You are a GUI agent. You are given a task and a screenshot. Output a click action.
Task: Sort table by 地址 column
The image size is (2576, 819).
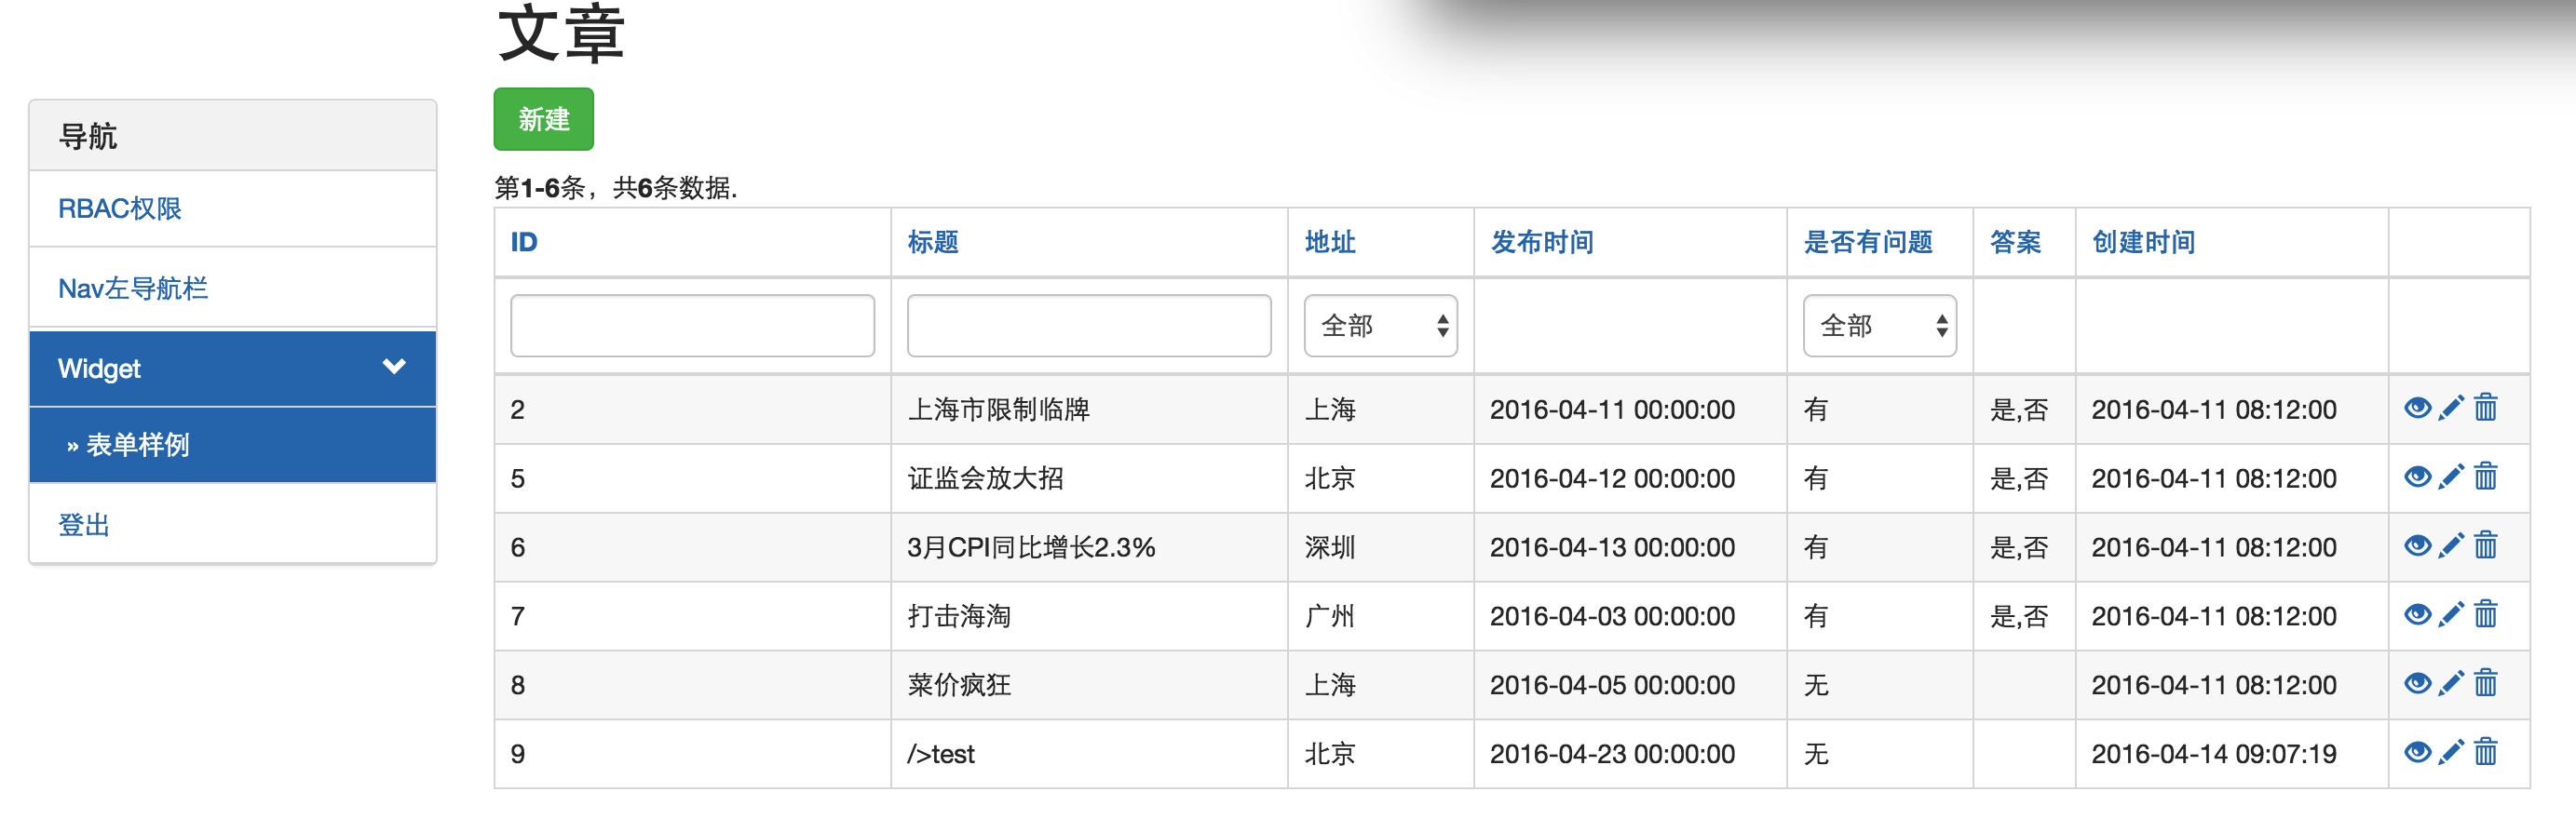pyautogui.click(x=1330, y=242)
